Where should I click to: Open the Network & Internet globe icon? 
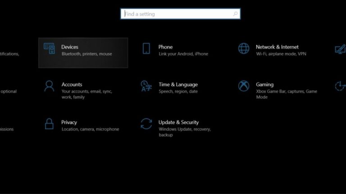pyautogui.click(x=244, y=48)
